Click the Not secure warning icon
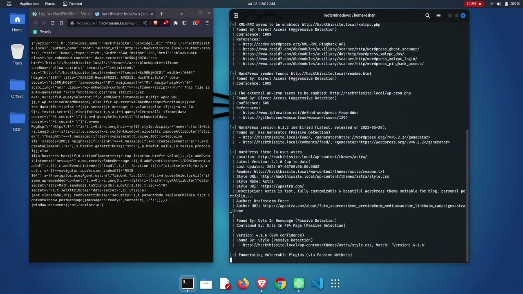This screenshot has height=294, width=523. 72,23
